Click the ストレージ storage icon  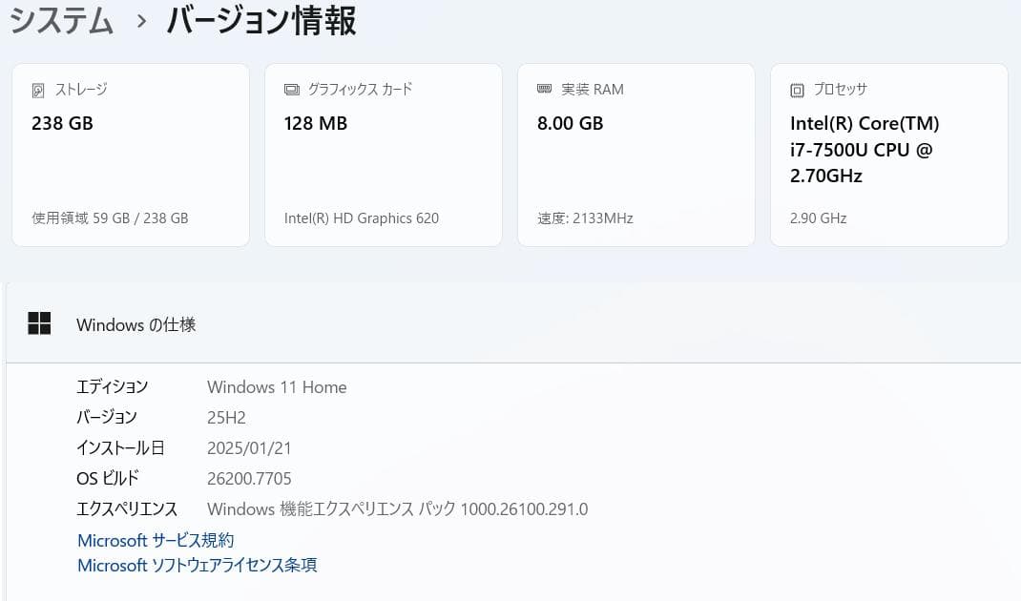click(x=37, y=89)
